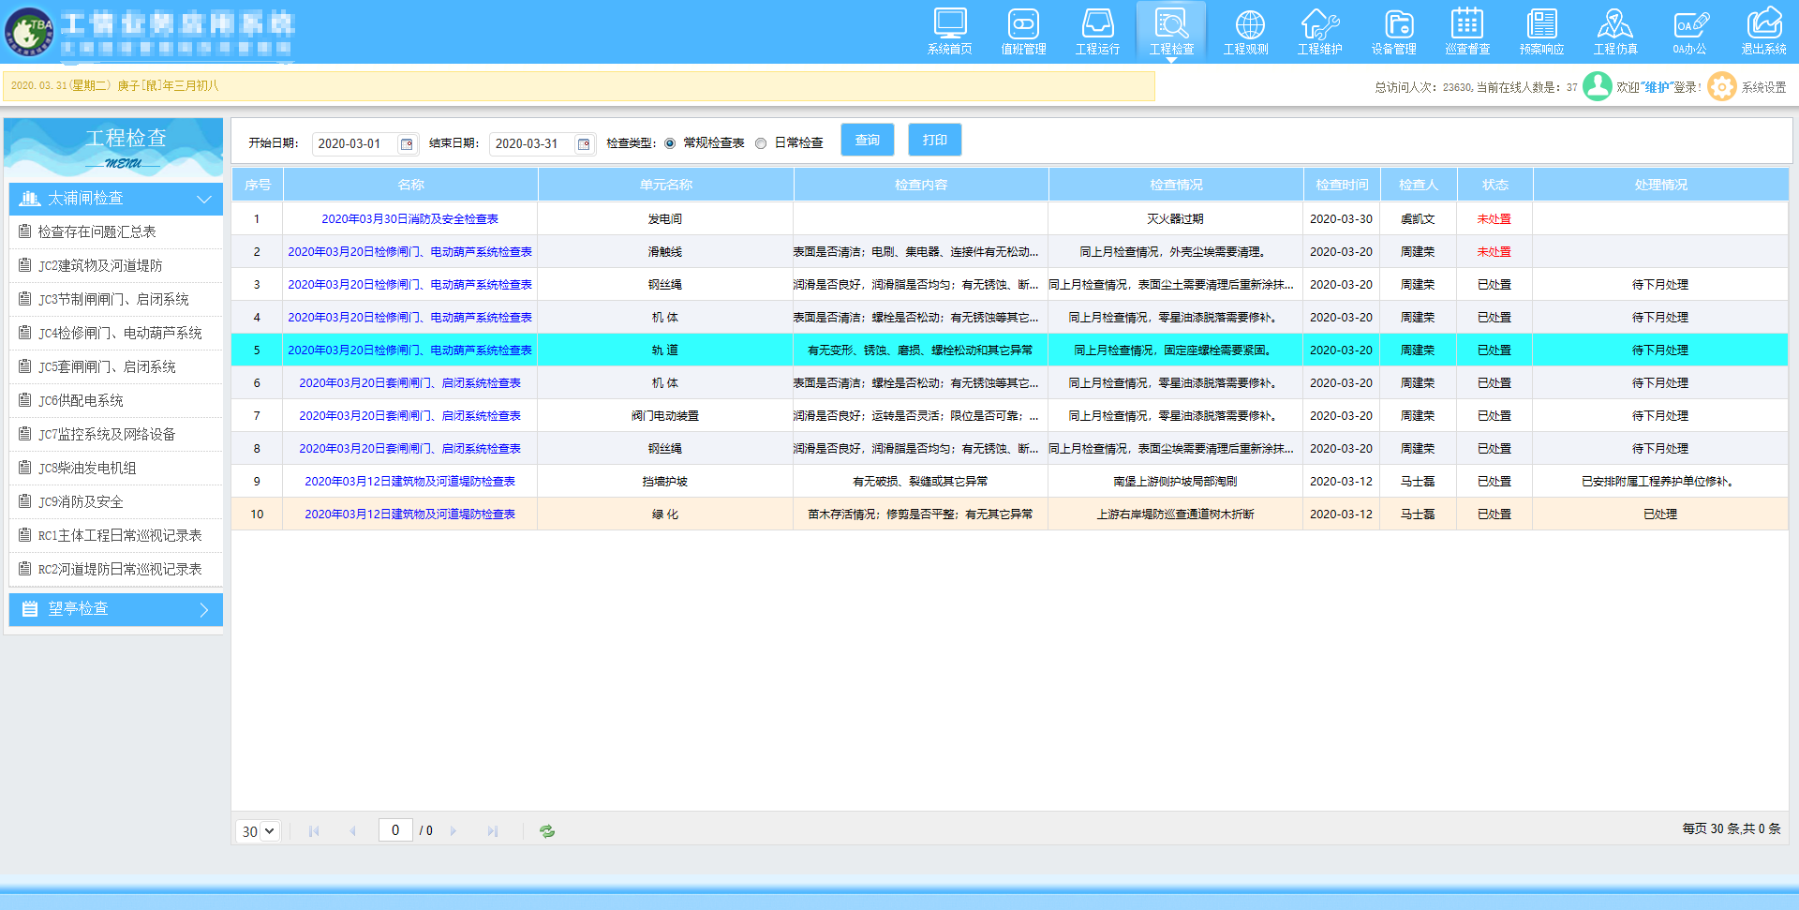1799x910 pixels.
Task: Open the 巡查督查 calendar icon
Action: pos(1467,32)
